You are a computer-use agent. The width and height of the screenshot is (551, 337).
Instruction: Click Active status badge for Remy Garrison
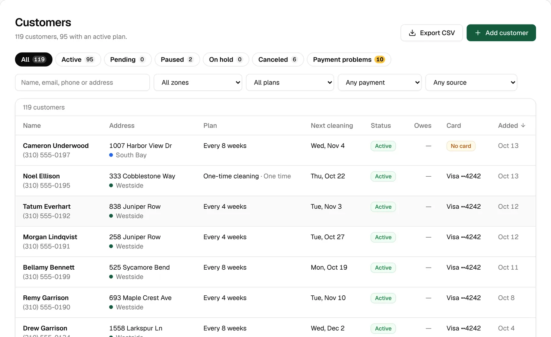tap(383, 298)
